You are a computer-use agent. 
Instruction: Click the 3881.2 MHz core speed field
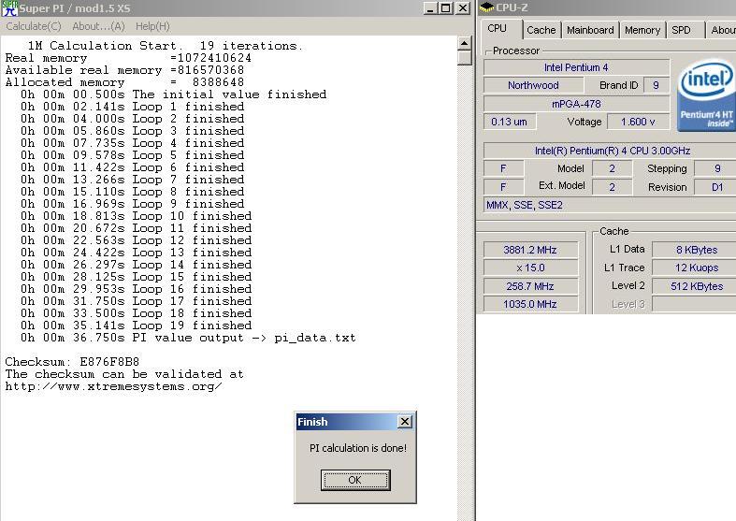(x=530, y=250)
